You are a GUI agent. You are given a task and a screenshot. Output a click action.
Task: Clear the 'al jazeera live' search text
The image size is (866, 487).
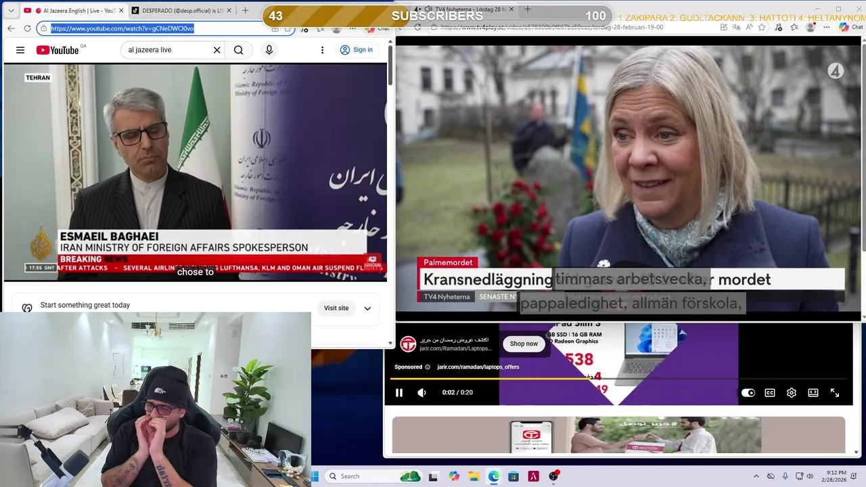tap(216, 50)
